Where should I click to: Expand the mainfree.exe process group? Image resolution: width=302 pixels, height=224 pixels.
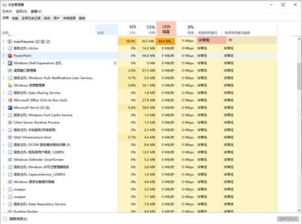point(4,42)
